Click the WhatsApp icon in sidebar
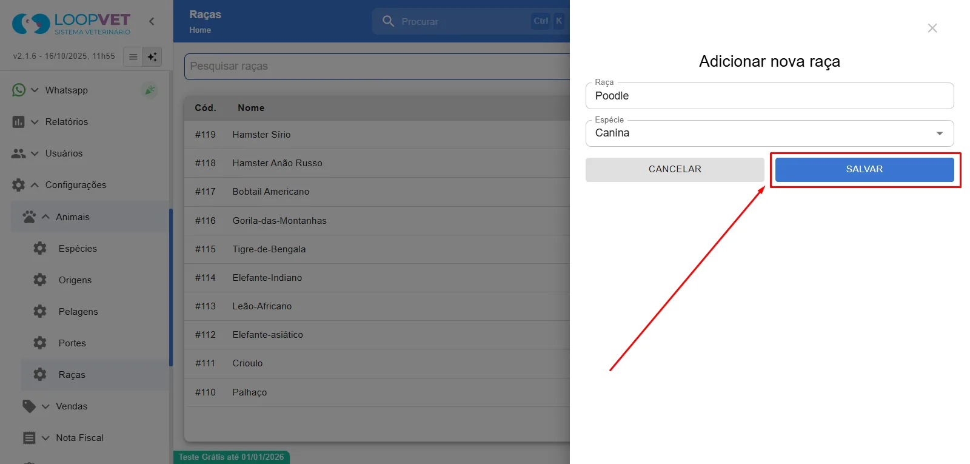The image size is (970, 464). (x=19, y=90)
